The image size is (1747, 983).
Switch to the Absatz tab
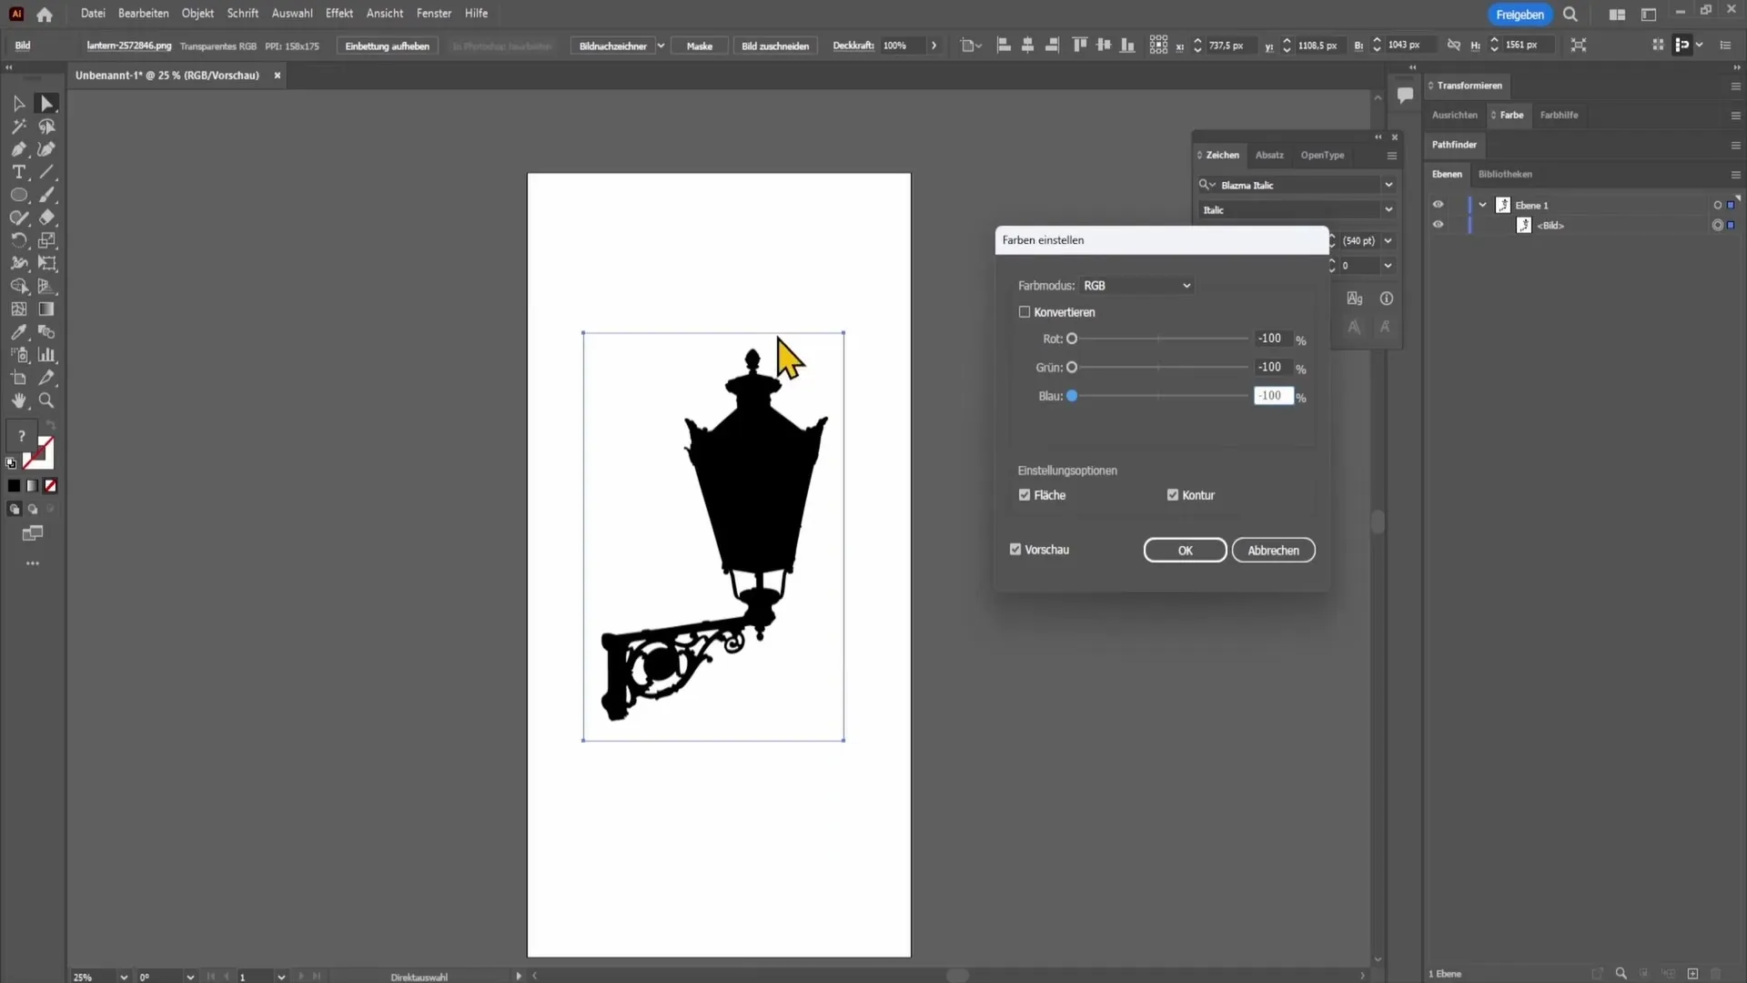click(1269, 156)
